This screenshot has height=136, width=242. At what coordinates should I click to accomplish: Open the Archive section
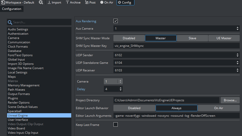pyautogui.click(x=73, y=2)
